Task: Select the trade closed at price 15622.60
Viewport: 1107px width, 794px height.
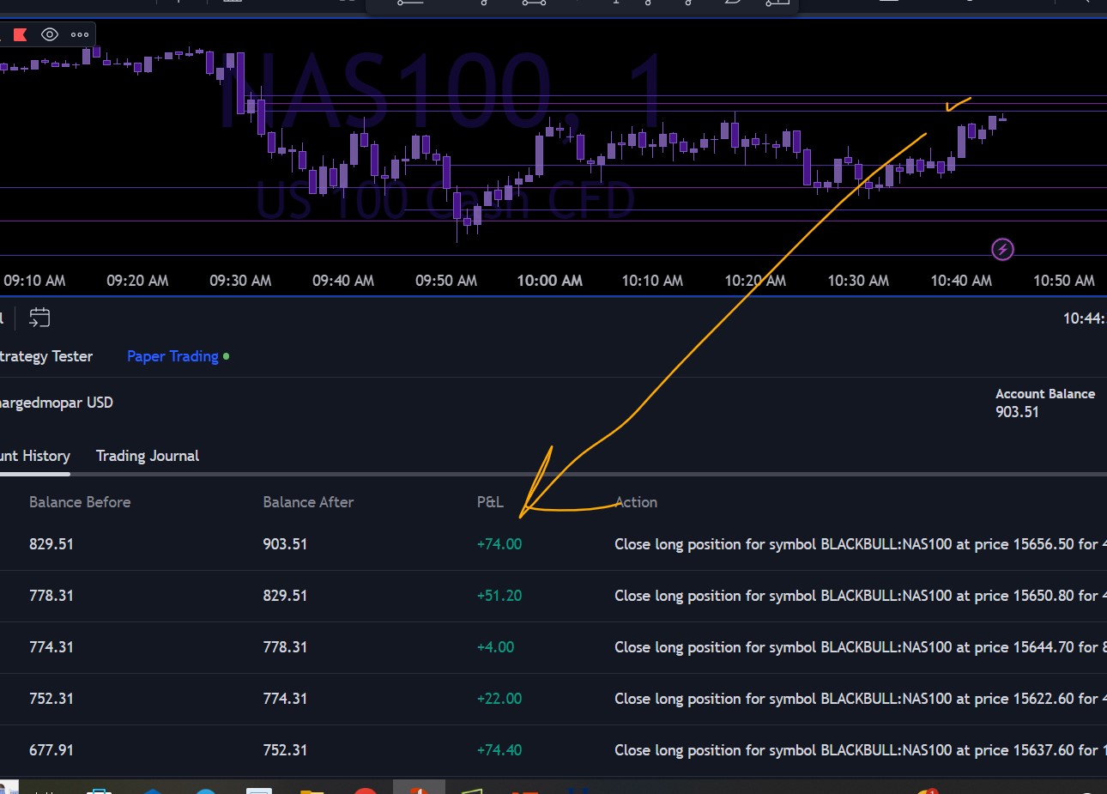Action: pyautogui.click(x=856, y=699)
